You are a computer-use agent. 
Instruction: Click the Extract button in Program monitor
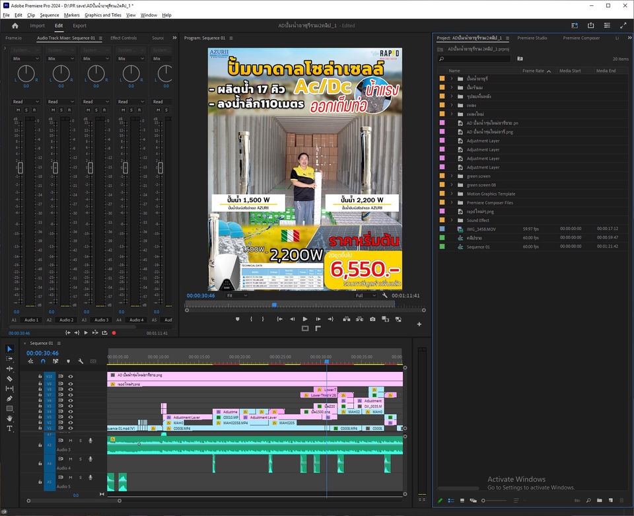[x=359, y=319]
